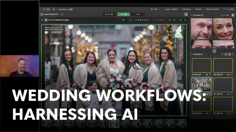Click the Home icon in top bar
Viewport: 236px width, 132px height.
coord(54,9)
